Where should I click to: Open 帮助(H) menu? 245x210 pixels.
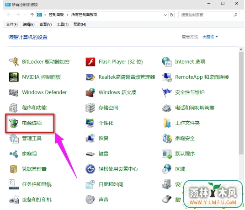pos(80,24)
